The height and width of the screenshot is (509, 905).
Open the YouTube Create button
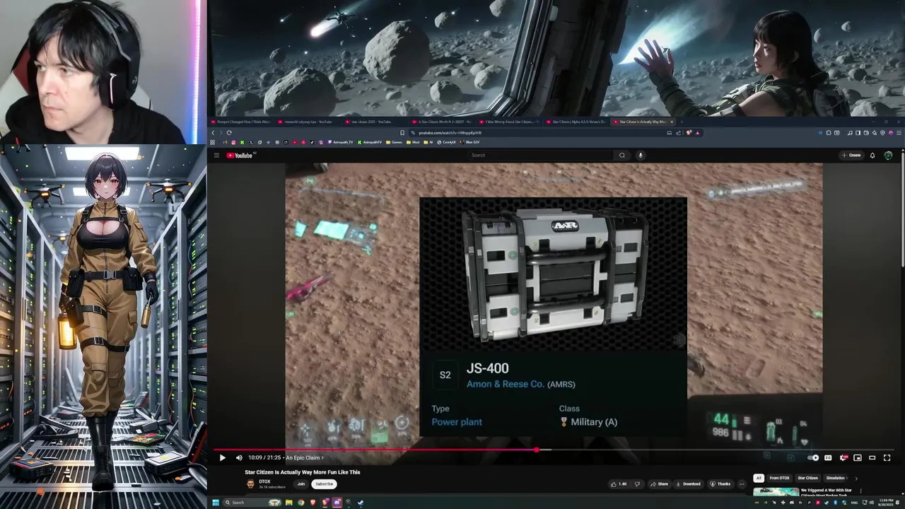tap(851, 156)
